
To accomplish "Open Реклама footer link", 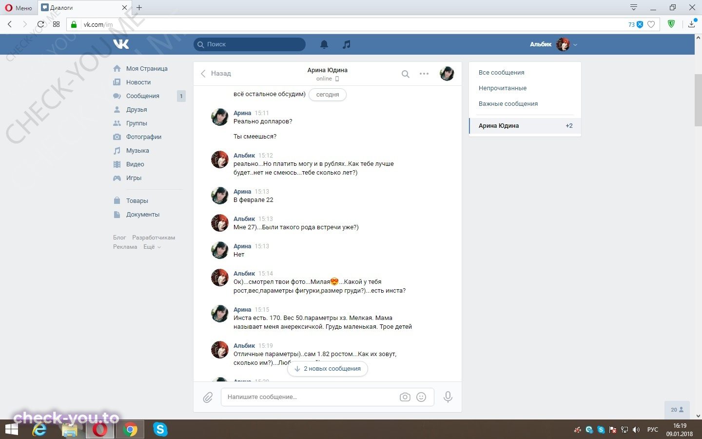I will pyautogui.click(x=125, y=247).
